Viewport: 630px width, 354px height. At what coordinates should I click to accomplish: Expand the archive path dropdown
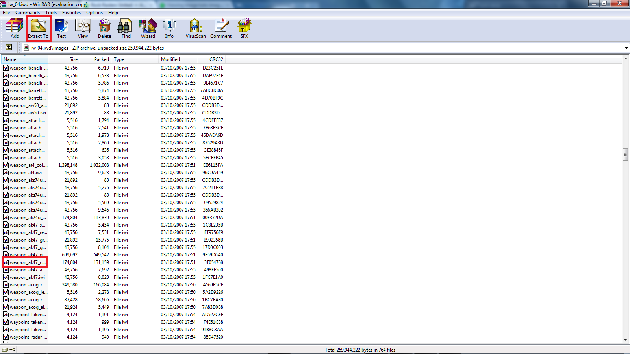(626, 48)
